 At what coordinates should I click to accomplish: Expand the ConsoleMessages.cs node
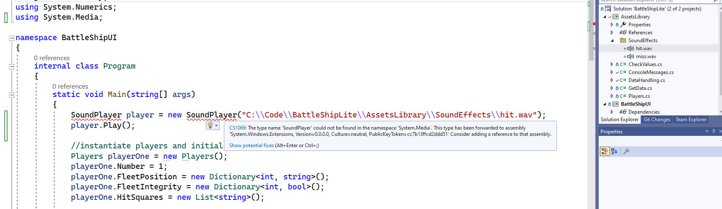pyautogui.click(x=612, y=72)
